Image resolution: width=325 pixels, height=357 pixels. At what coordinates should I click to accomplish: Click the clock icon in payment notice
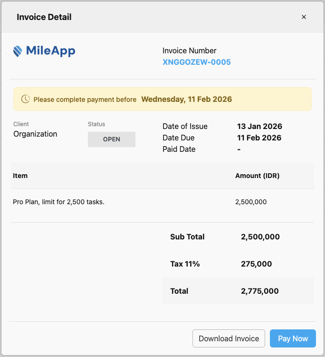[x=26, y=99]
